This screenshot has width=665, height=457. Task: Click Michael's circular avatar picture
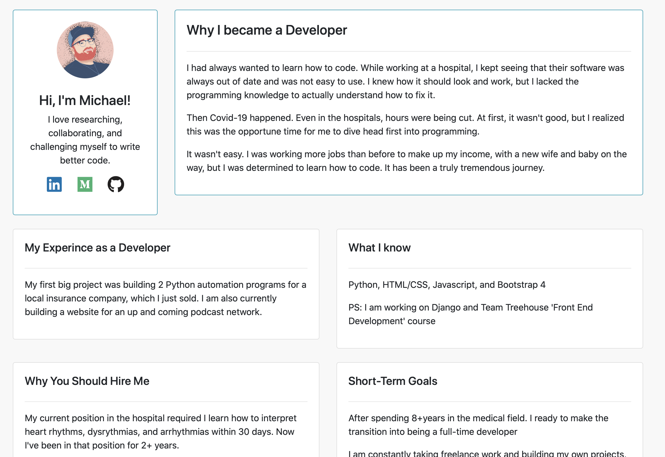[x=85, y=50]
